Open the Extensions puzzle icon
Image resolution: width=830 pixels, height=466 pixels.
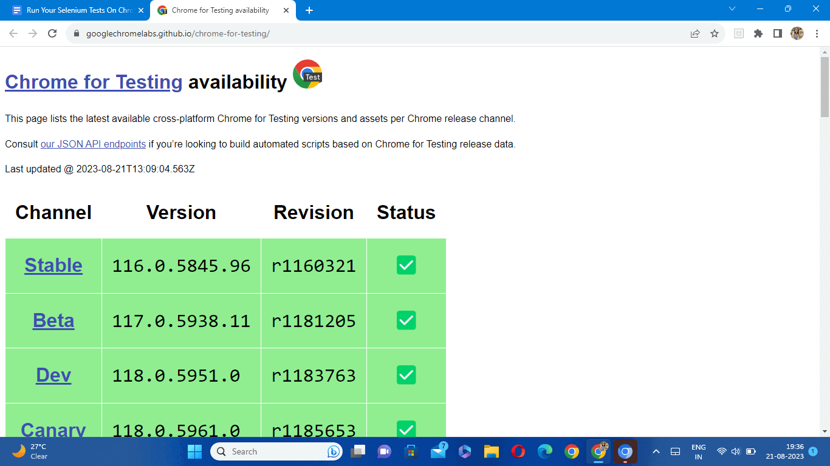(x=758, y=34)
